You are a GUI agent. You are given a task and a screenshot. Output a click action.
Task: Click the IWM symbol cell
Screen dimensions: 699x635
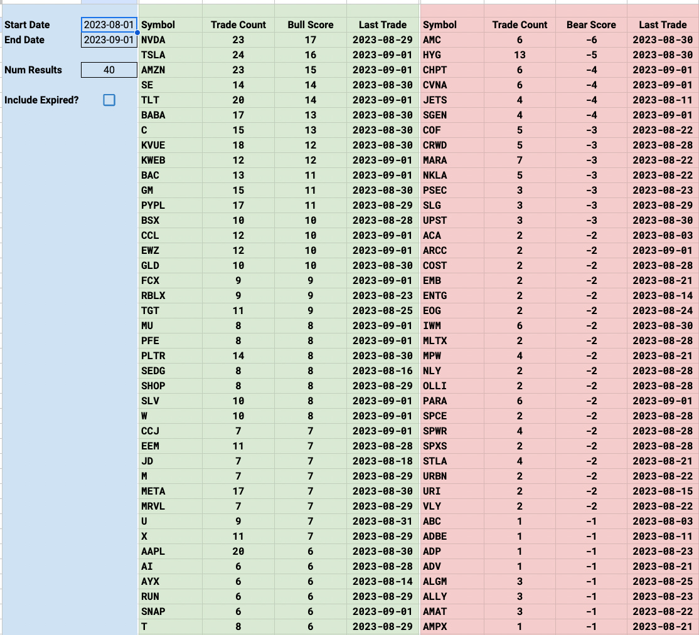[452, 325]
